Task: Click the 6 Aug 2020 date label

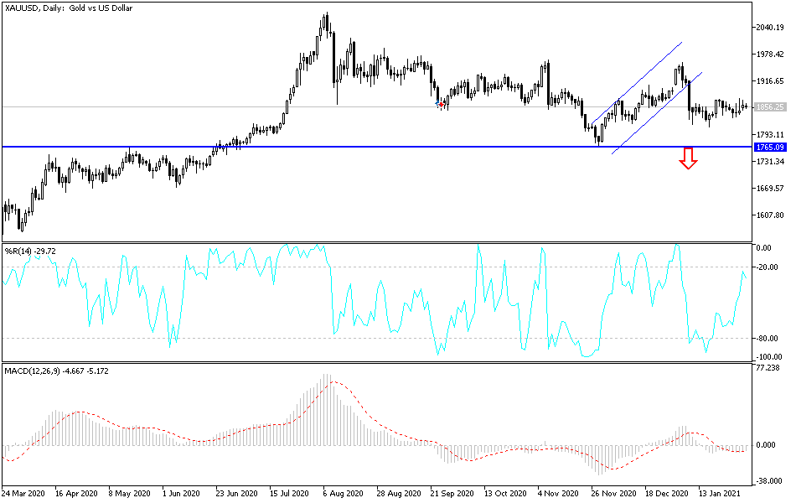Action: click(x=343, y=494)
